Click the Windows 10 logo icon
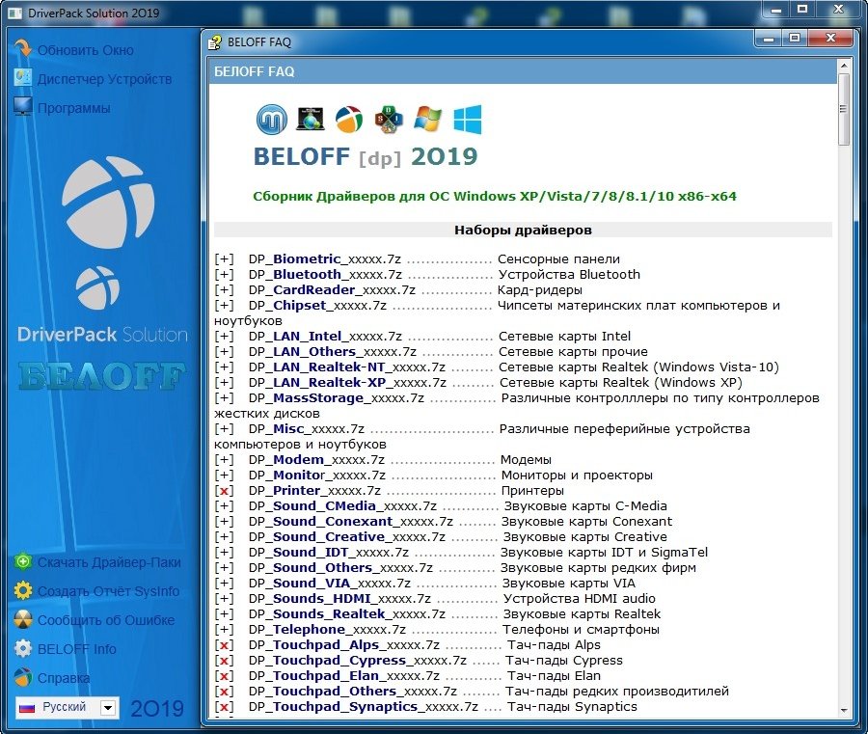This screenshot has width=868, height=734. click(x=467, y=120)
